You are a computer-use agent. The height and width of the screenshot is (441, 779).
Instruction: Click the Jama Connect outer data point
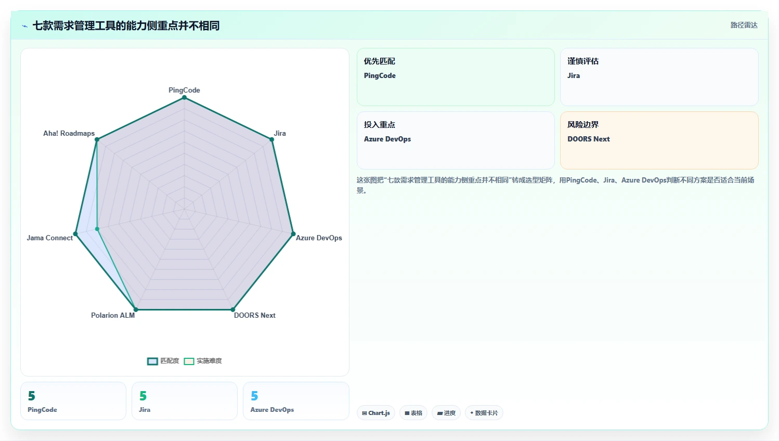coord(75,234)
